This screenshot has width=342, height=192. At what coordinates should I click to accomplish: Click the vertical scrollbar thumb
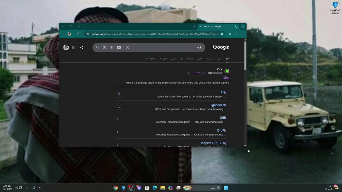[x=245, y=56]
